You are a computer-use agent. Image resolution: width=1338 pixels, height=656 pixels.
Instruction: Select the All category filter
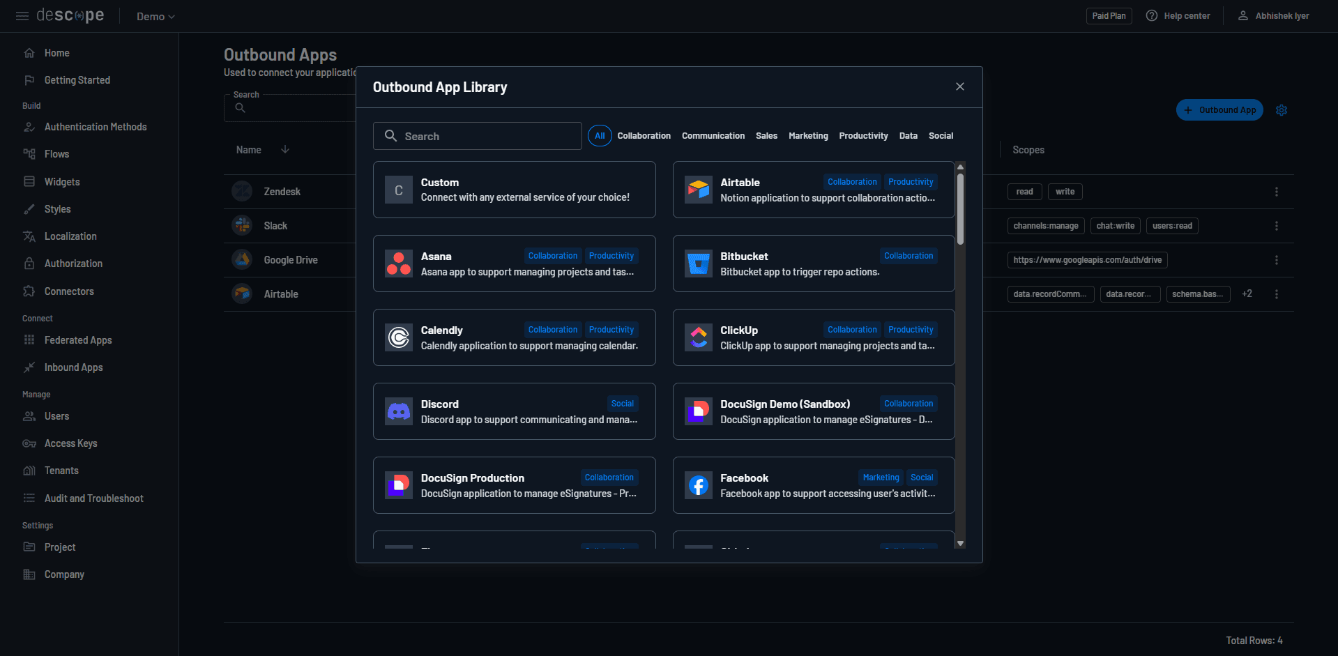click(599, 135)
